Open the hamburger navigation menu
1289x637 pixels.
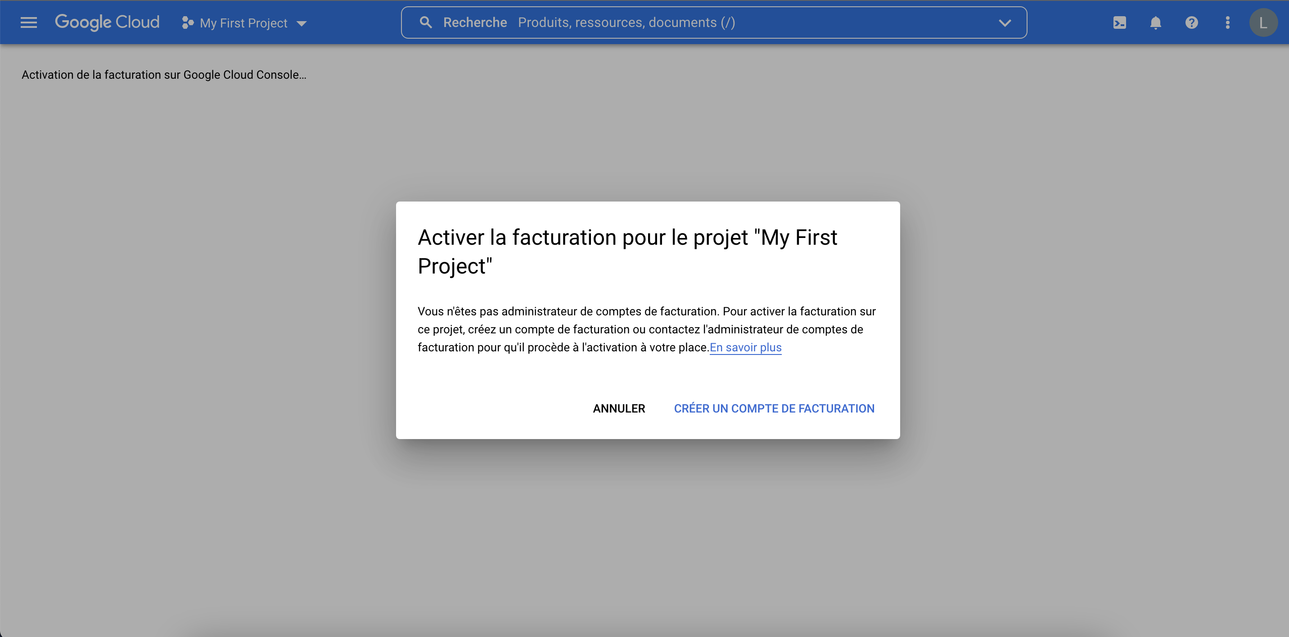28,22
